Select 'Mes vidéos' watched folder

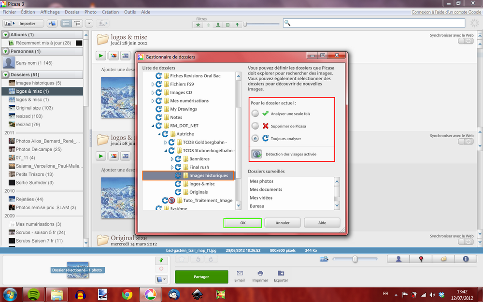pos(261,198)
